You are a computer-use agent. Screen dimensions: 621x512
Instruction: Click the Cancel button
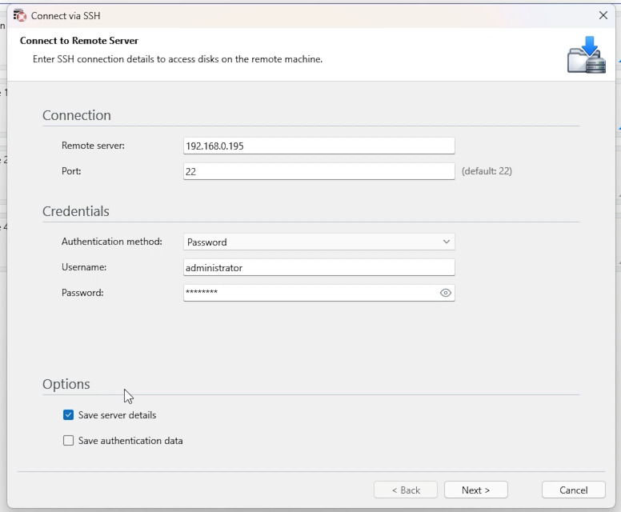point(573,490)
